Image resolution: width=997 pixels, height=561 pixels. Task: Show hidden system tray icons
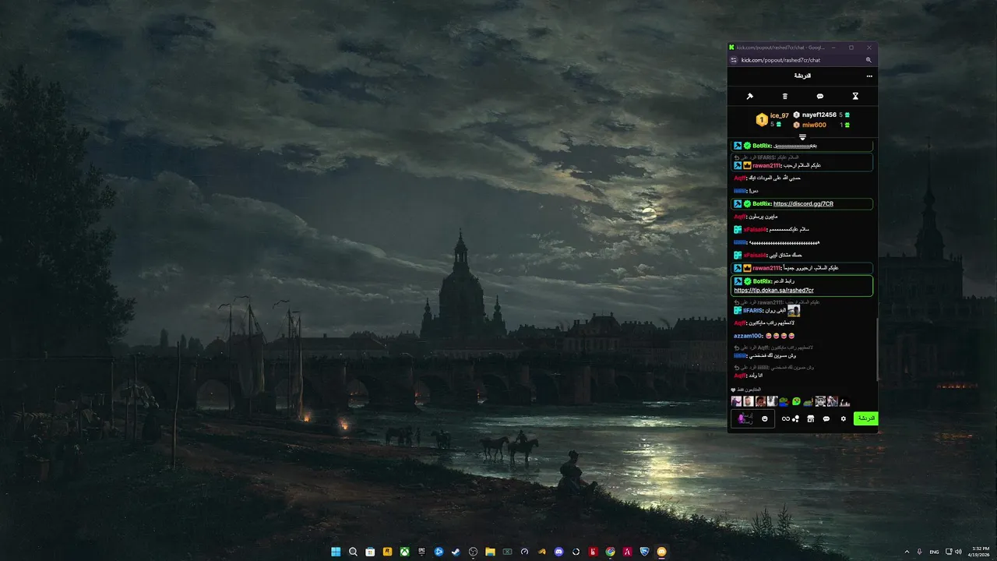point(907,552)
